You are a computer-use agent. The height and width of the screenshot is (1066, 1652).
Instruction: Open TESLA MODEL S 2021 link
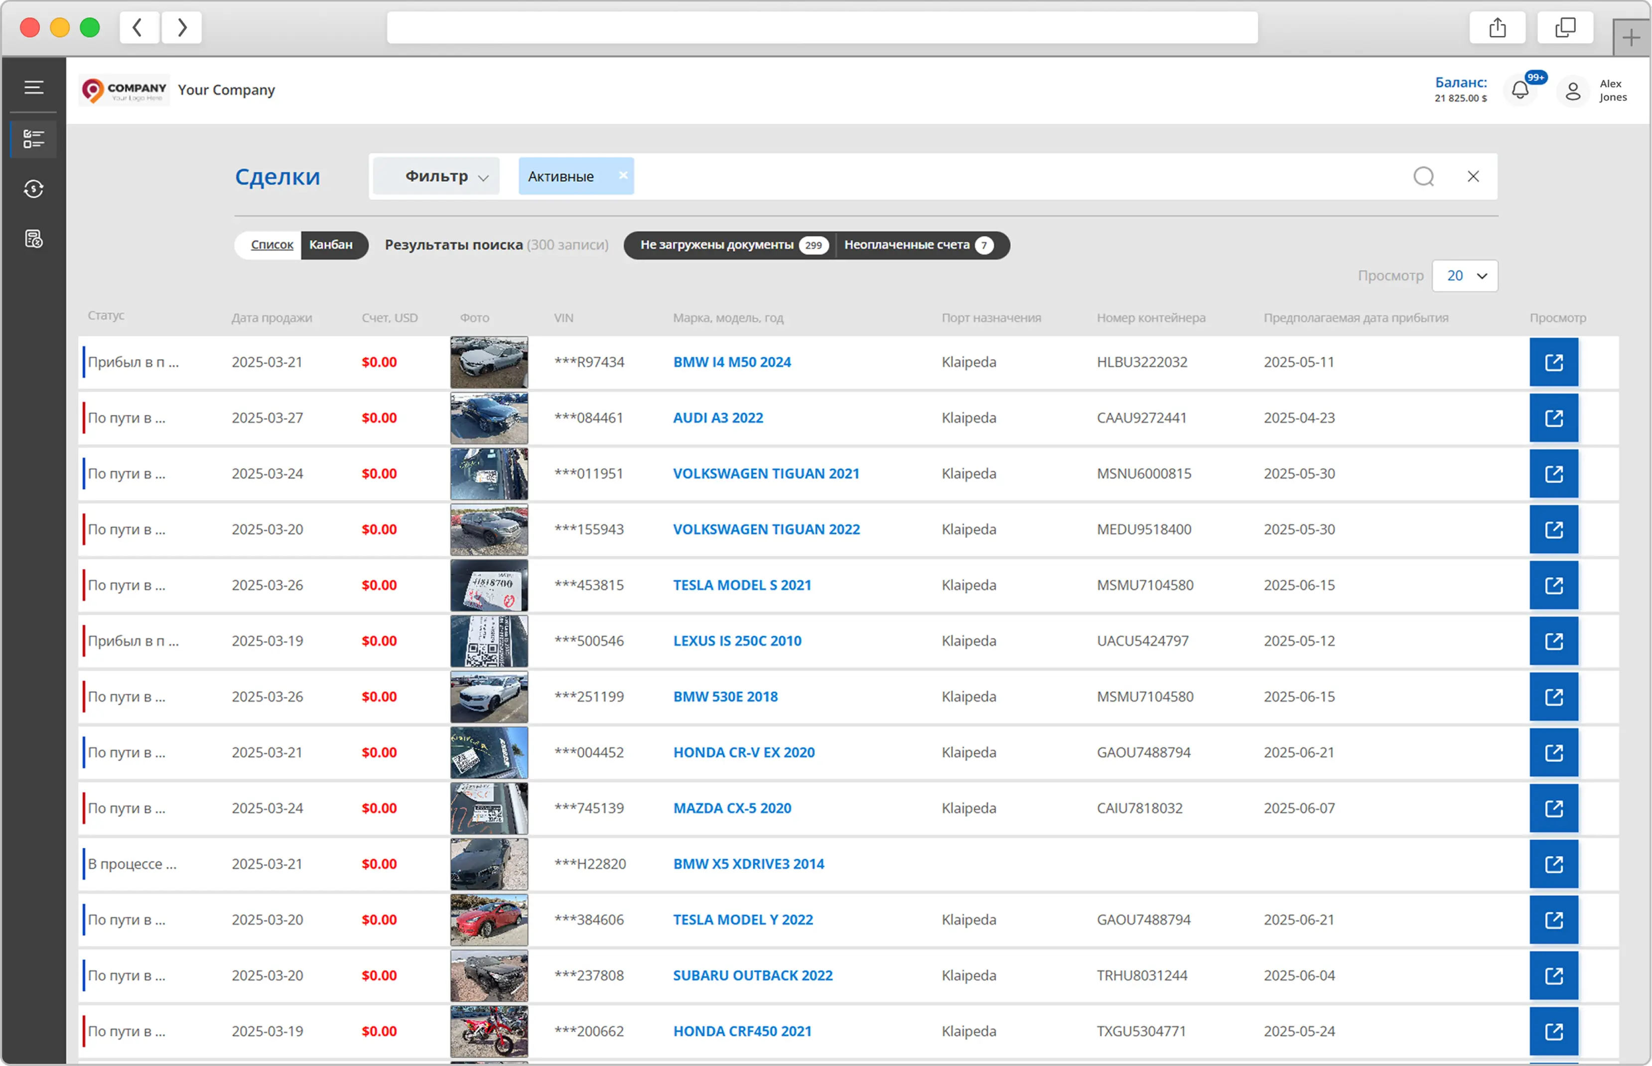coord(742,585)
